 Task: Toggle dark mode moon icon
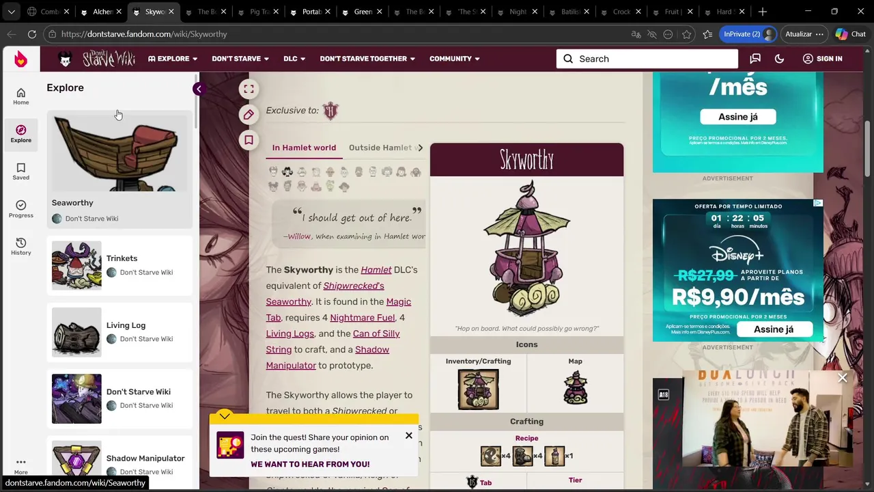point(779,59)
